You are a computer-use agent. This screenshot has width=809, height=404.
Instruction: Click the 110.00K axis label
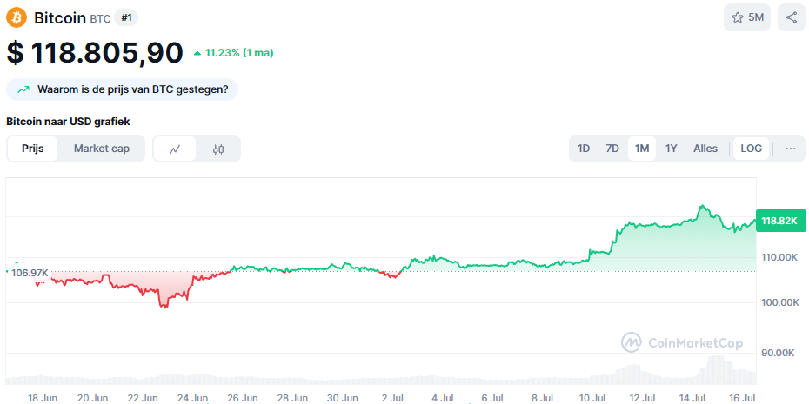tap(779, 257)
